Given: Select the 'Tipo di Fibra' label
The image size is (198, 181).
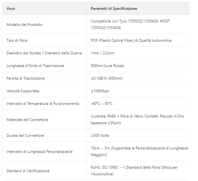Looking at the screenshot, I should [x=19, y=40].
